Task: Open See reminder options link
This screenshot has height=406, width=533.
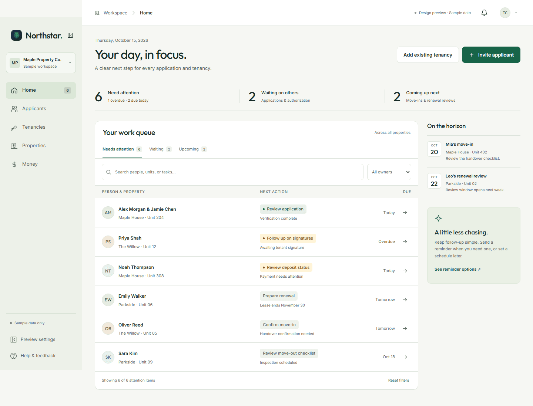Action: click(457, 270)
